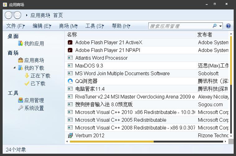Select 我的应用 in the sidebar

pos(34,44)
